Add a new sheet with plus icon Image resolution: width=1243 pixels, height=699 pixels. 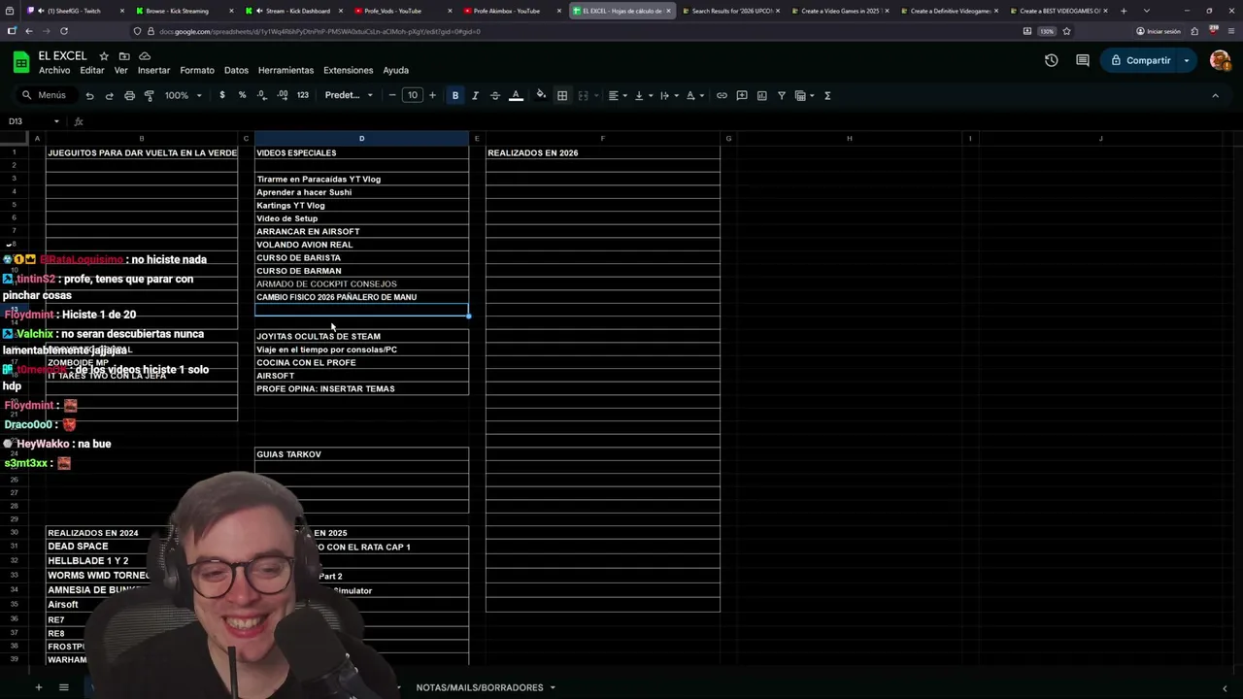39,687
